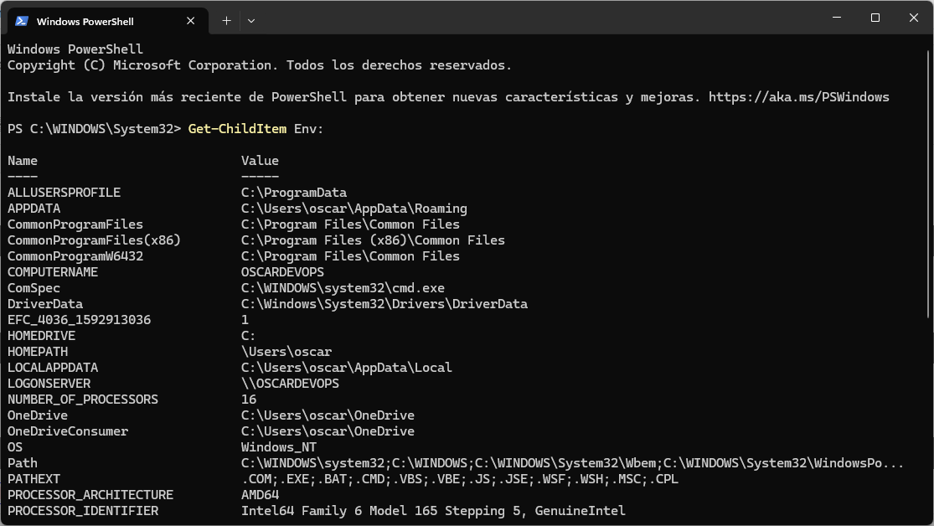Select the CommonProgramFiles(x86) variable name
The height and width of the screenshot is (526, 934).
pos(94,240)
